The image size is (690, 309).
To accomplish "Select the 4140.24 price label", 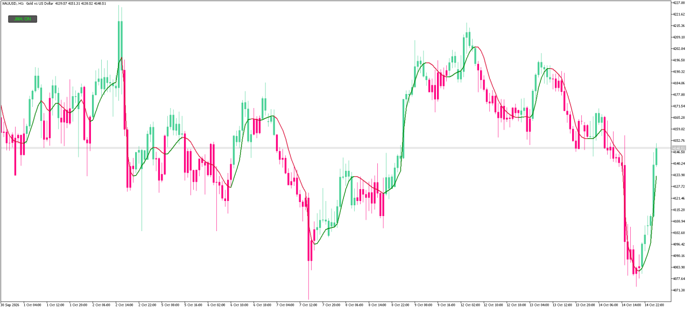I will coord(678,163).
